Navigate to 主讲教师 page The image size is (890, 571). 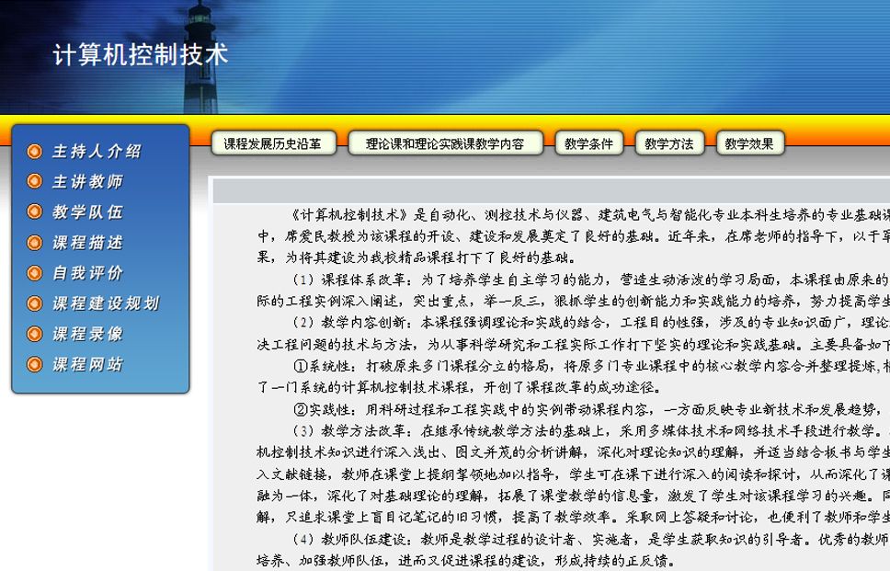[87, 182]
